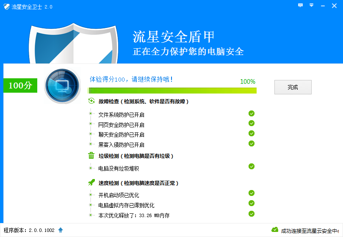Select the 开机启动项已优化 row text
Viewport: 343px width, 237px height.
tap(119, 195)
